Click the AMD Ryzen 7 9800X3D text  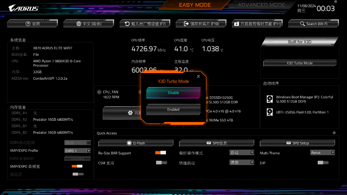click(57, 63)
